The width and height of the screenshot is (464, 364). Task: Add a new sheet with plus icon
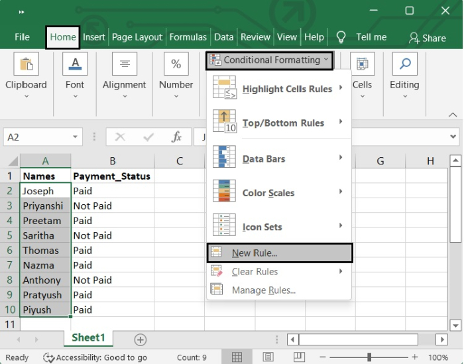pos(141,339)
